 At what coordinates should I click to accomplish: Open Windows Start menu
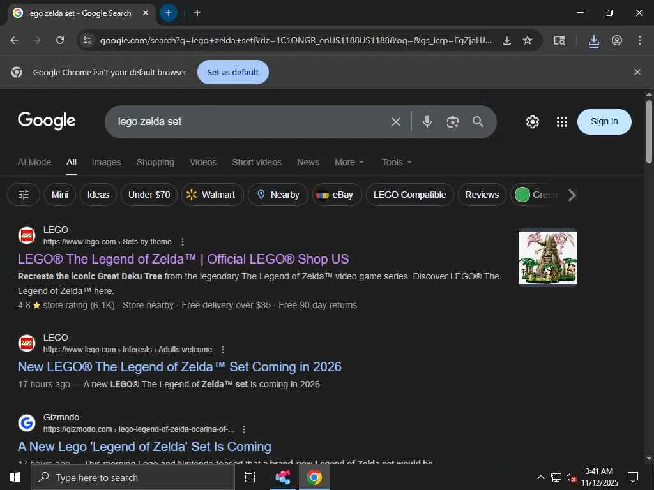click(x=15, y=477)
